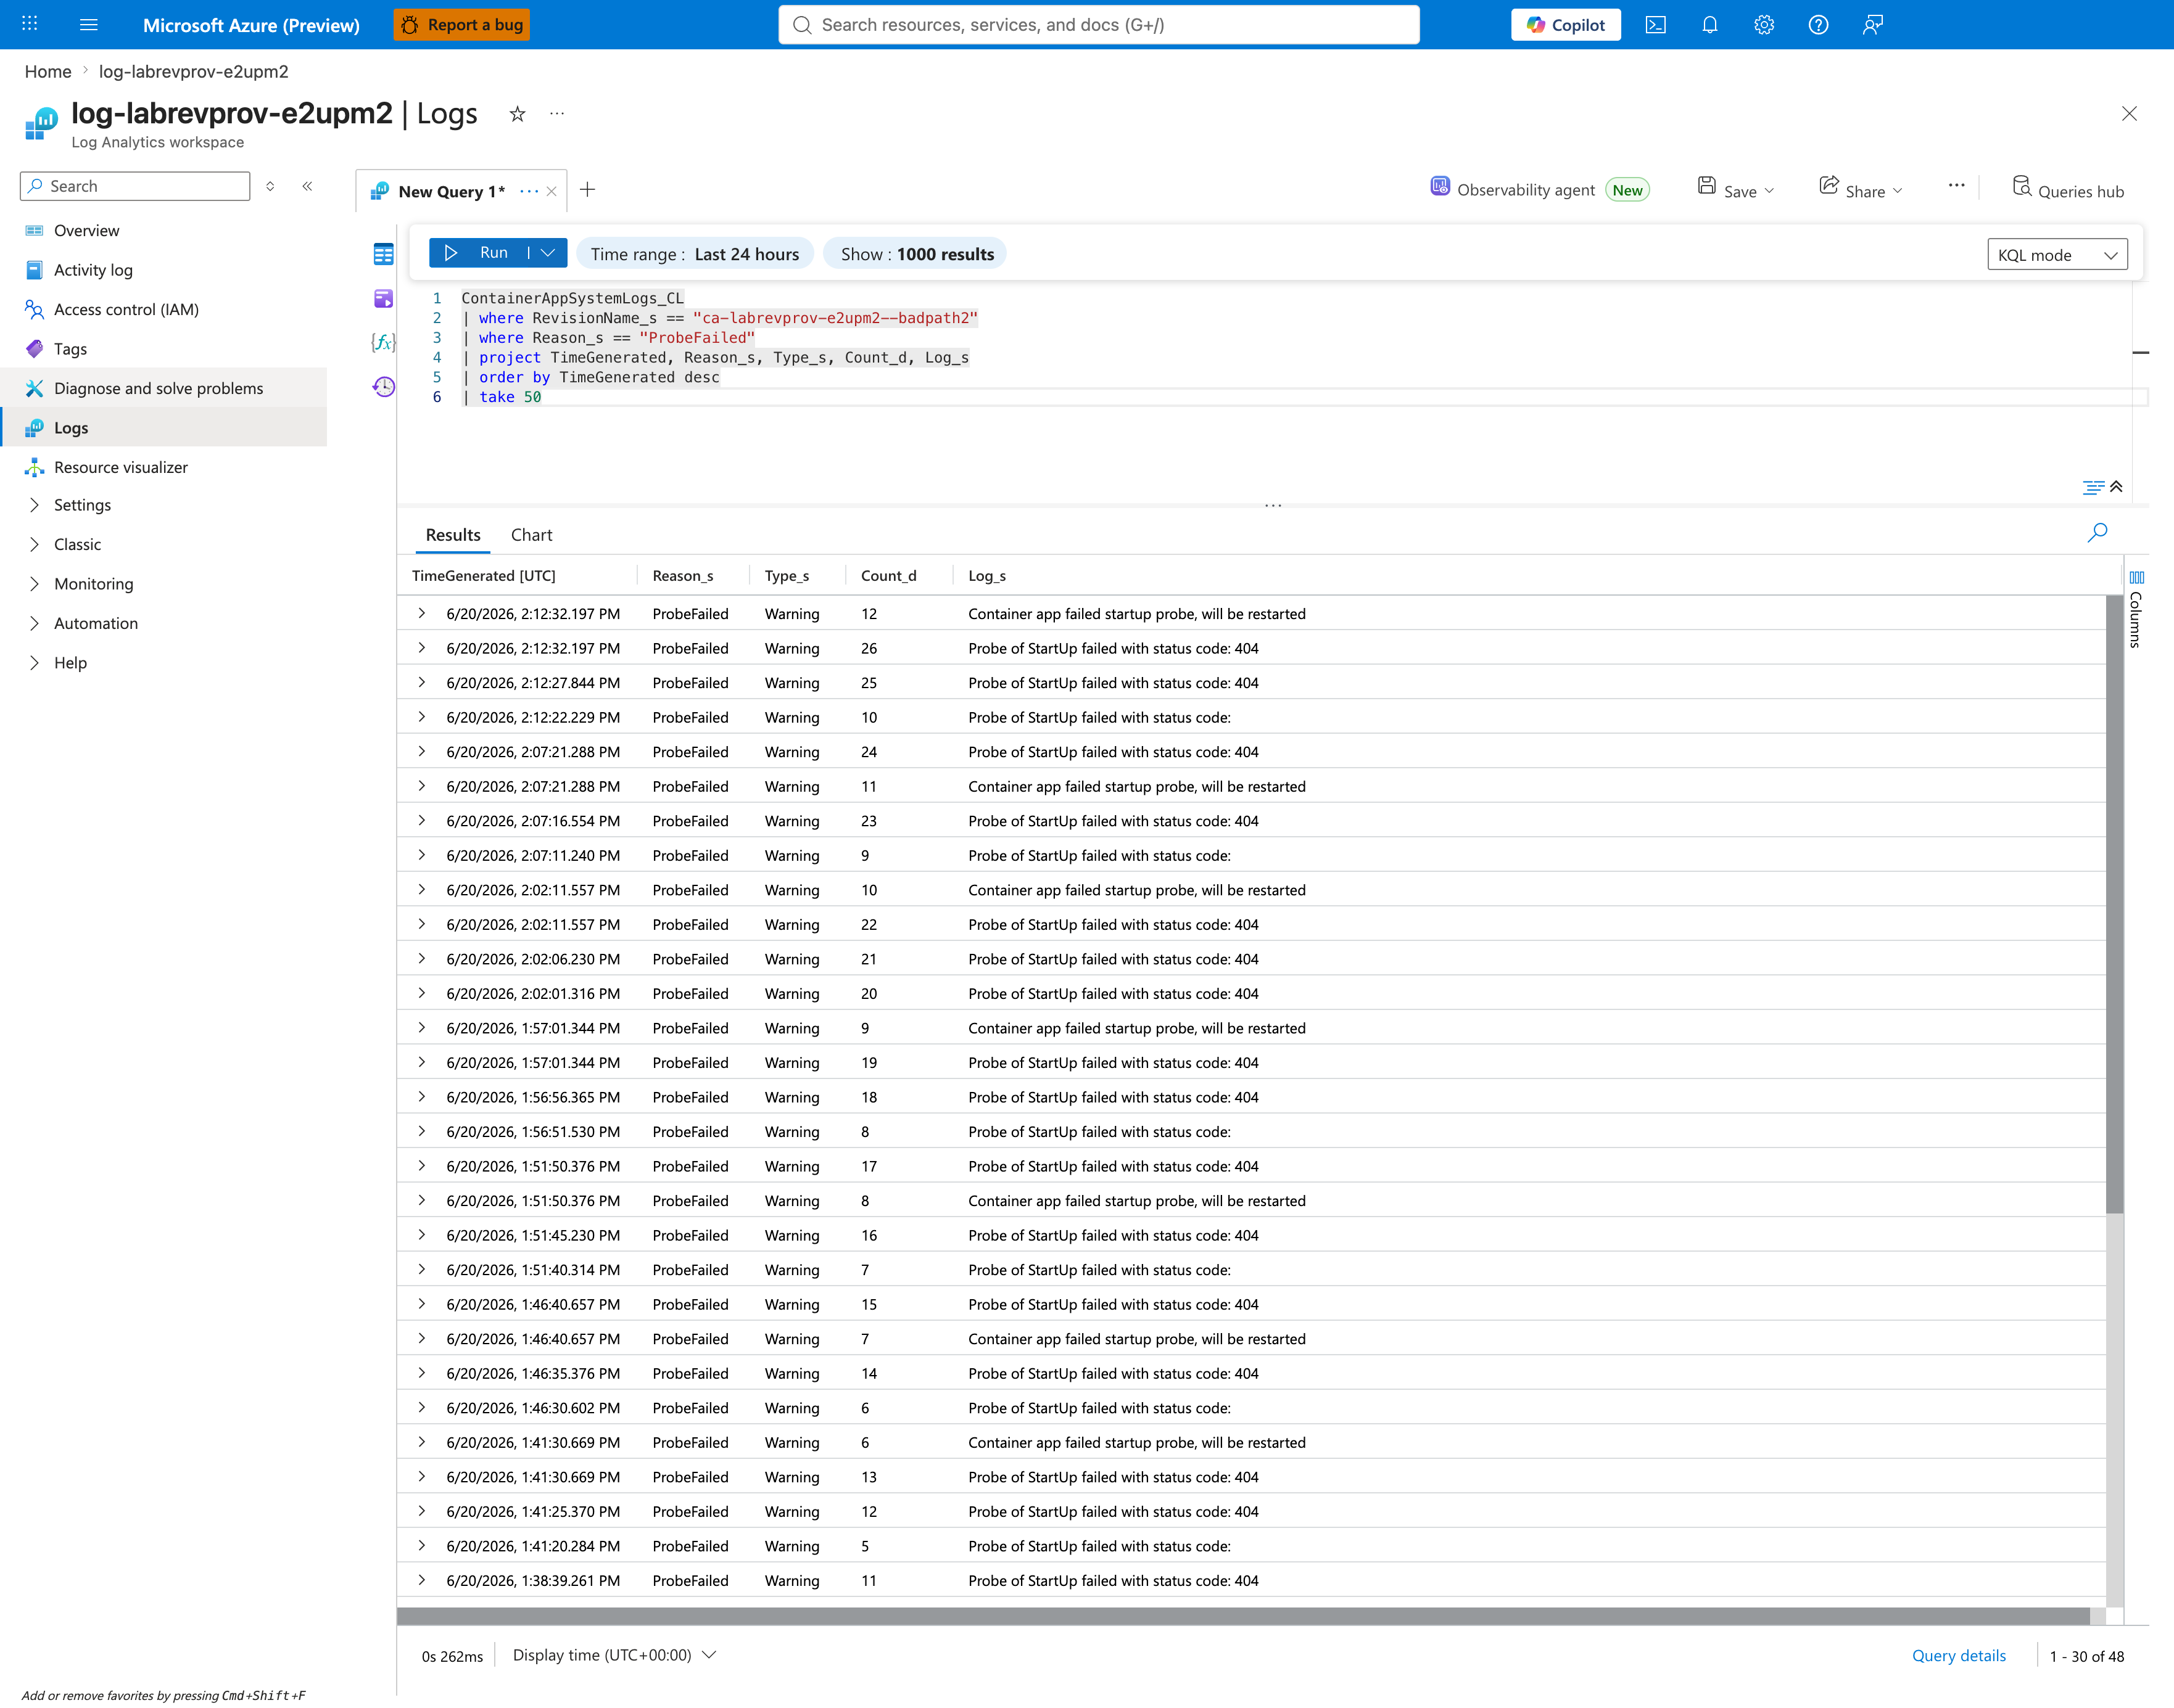Image resolution: width=2174 pixels, height=1708 pixels.
Task: Open the feedback icon in top bar
Action: 1873,25
